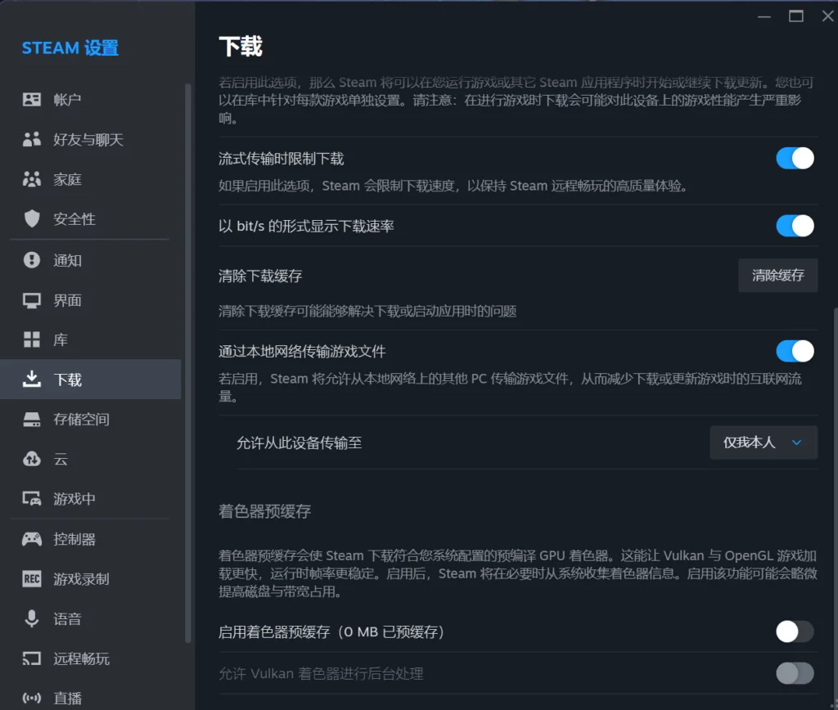
Task: Switch to 存储空间 settings
Action: coord(90,420)
